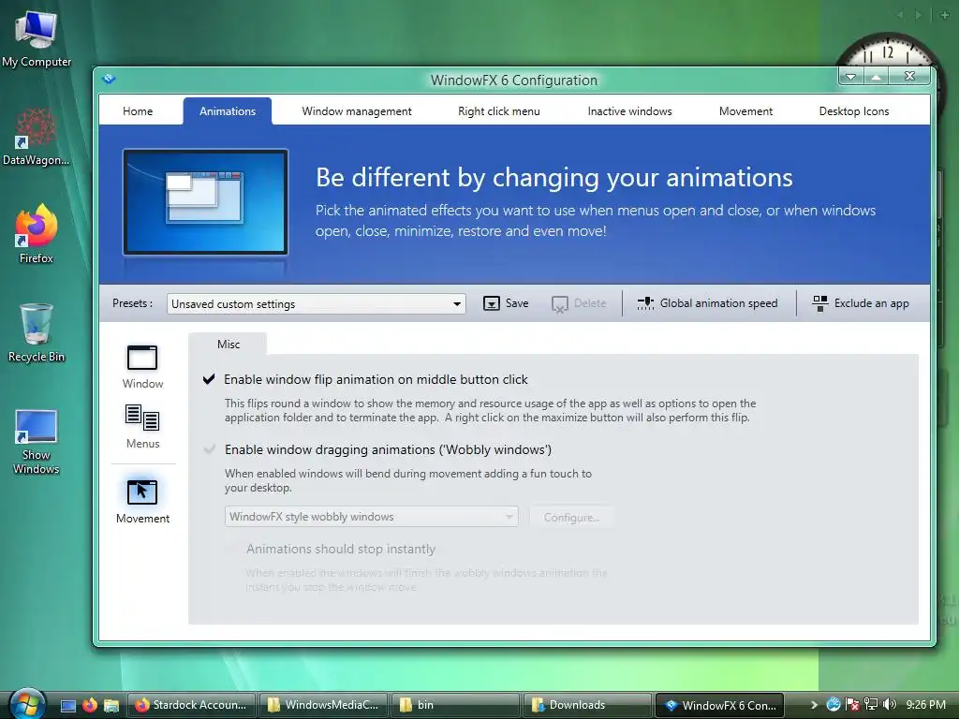959x719 pixels.
Task: Open the DataWagon desktop shortcut
Action: pos(37,137)
